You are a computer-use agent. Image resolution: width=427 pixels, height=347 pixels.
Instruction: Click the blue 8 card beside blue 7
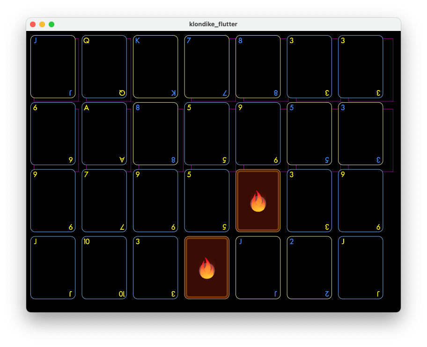pos(258,67)
